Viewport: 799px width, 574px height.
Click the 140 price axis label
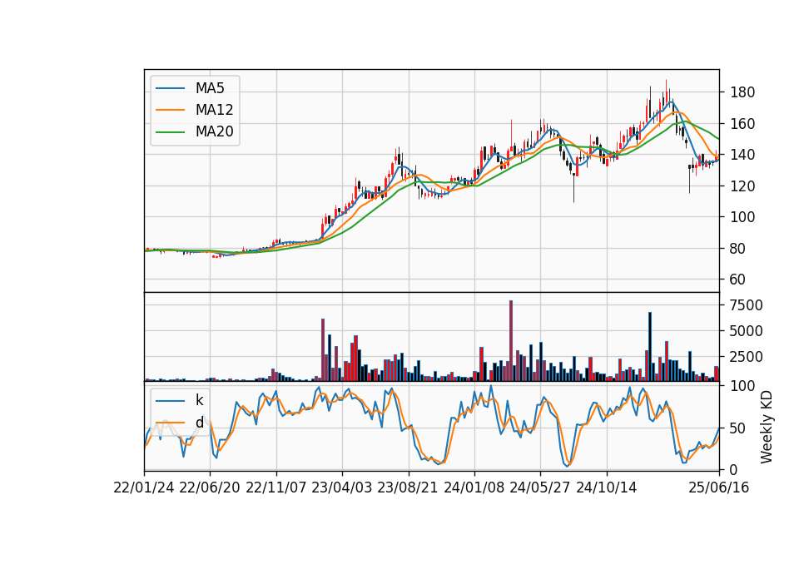[x=742, y=155]
